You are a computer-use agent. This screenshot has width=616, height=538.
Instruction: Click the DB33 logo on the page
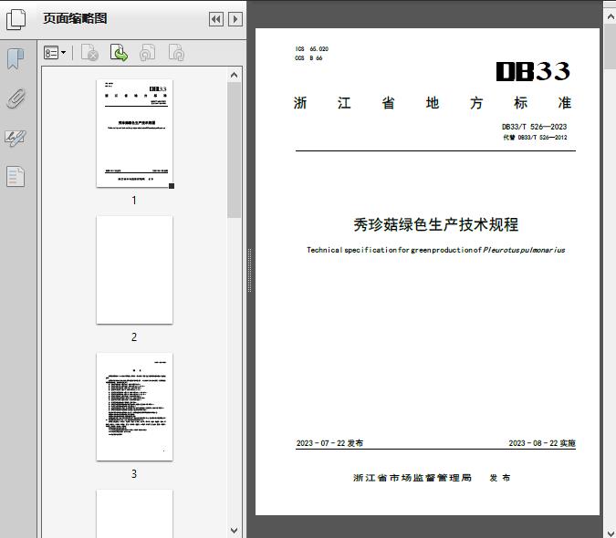[x=533, y=71]
